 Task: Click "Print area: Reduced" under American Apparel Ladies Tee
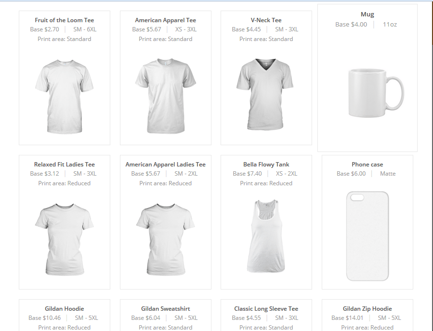(x=165, y=183)
